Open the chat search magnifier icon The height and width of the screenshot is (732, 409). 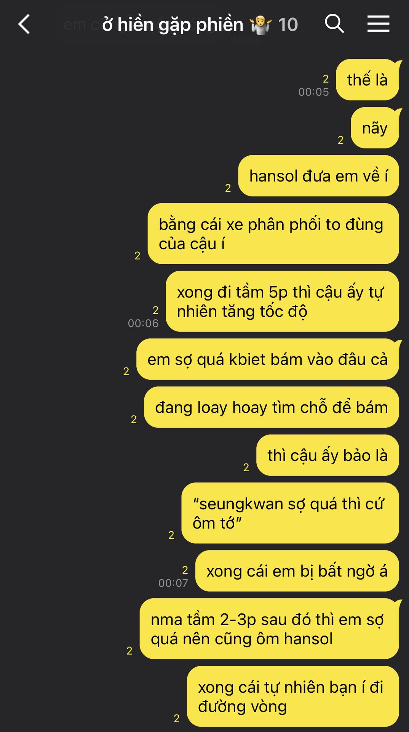(x=334, y=24)
